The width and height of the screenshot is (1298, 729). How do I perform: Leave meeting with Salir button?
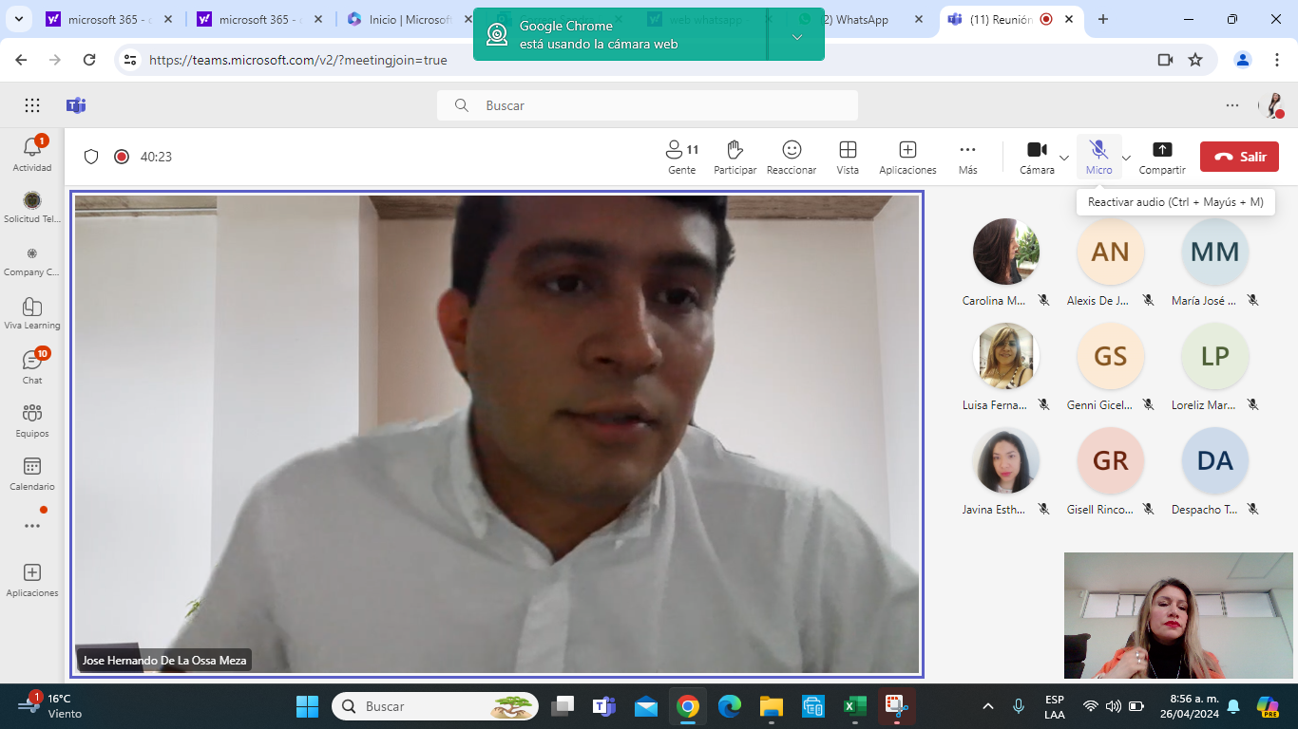pyautogui.click(x=1239, y=157)
